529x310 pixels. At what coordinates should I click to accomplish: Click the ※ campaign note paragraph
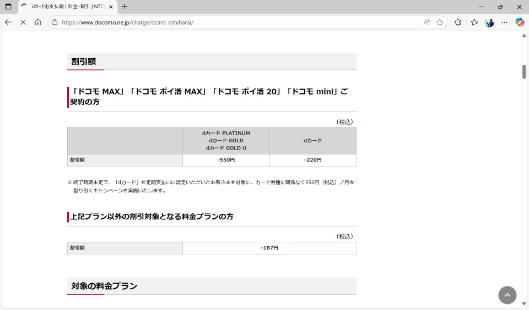point(211,186)
